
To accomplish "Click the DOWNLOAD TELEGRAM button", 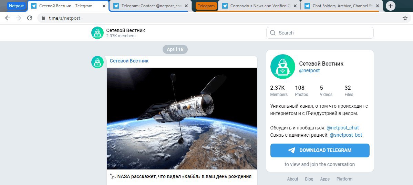I will click(320, 150).
